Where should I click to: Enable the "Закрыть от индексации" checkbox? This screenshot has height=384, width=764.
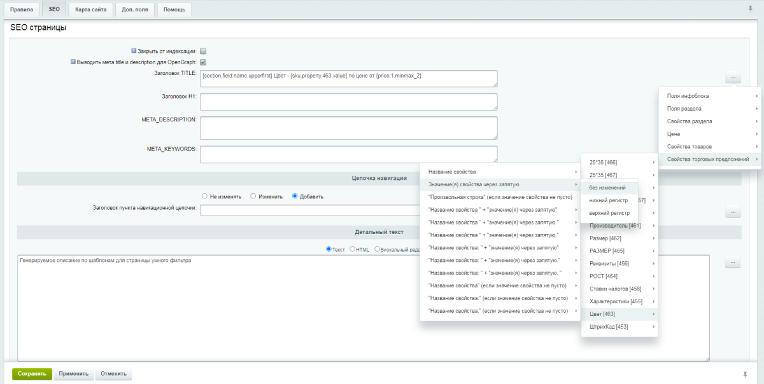(203, 51)
